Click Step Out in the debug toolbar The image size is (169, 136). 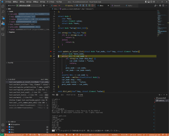pyautogui.click(x=86, y=5)
